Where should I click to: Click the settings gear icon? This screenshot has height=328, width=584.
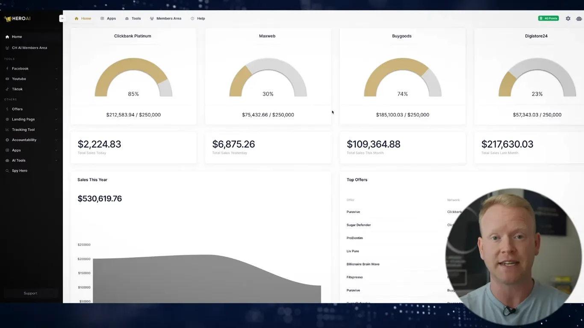coord(568,18)
